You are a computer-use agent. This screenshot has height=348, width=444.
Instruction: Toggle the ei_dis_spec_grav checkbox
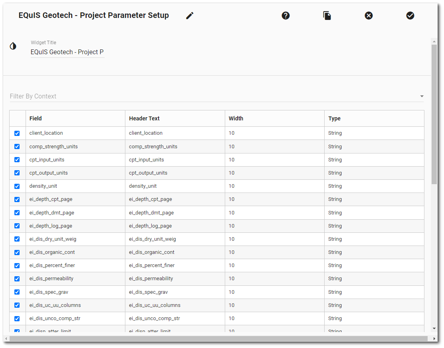(17, 292)
